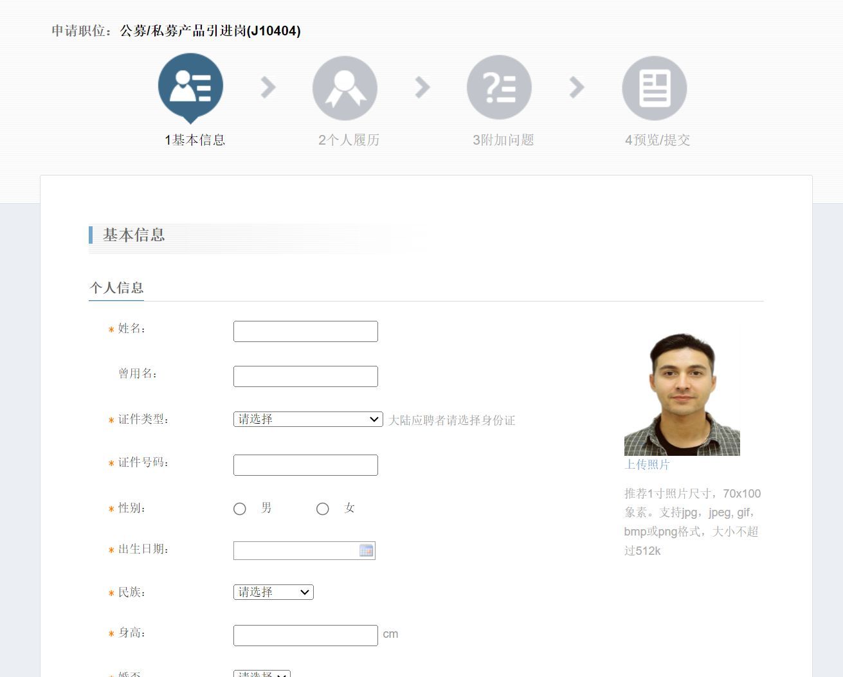Click the 证件号码 input field
843x677 pixels.
305,465
